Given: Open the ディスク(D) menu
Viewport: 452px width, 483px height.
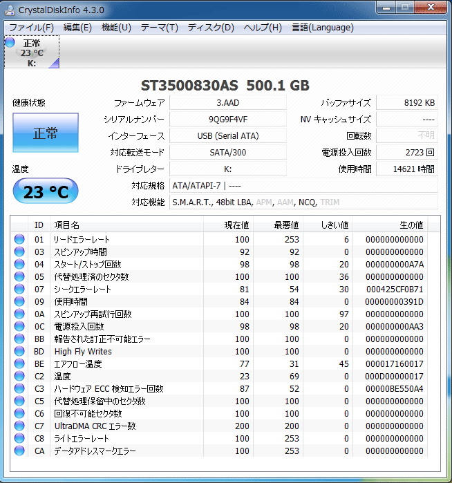Looking at the screenshot, I should (x=211, y=28).
